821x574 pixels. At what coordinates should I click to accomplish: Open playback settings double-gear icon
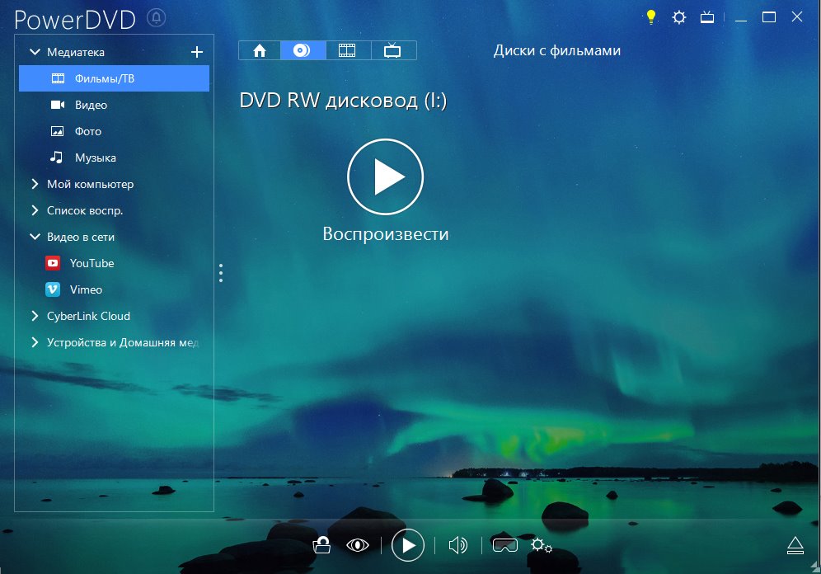click(541, 544)
